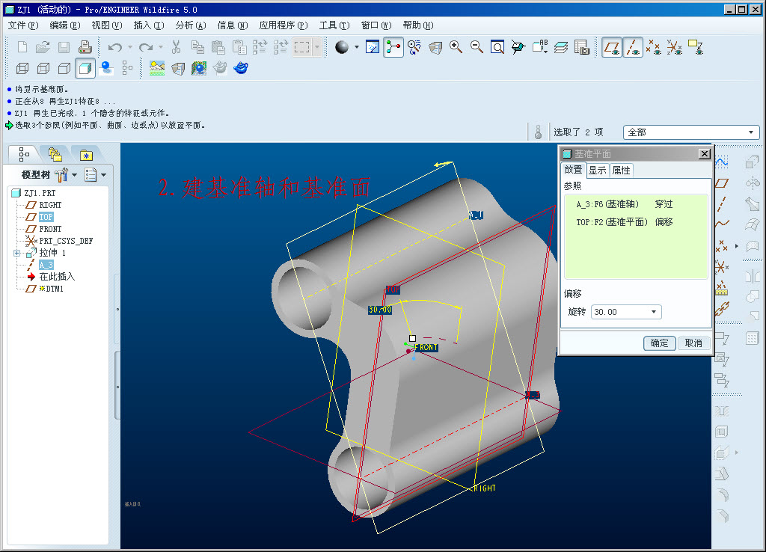Click the Print icon in toolbar
Screen dimensions: 766x552
(x=85, y=47)
